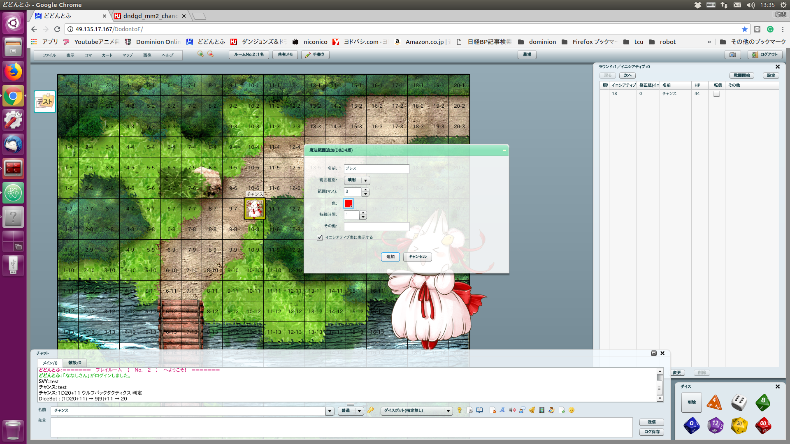Click the camera screenshot icon near ログアウト
This screenshot has height=444, width=790.
click(x=733, y=54)
